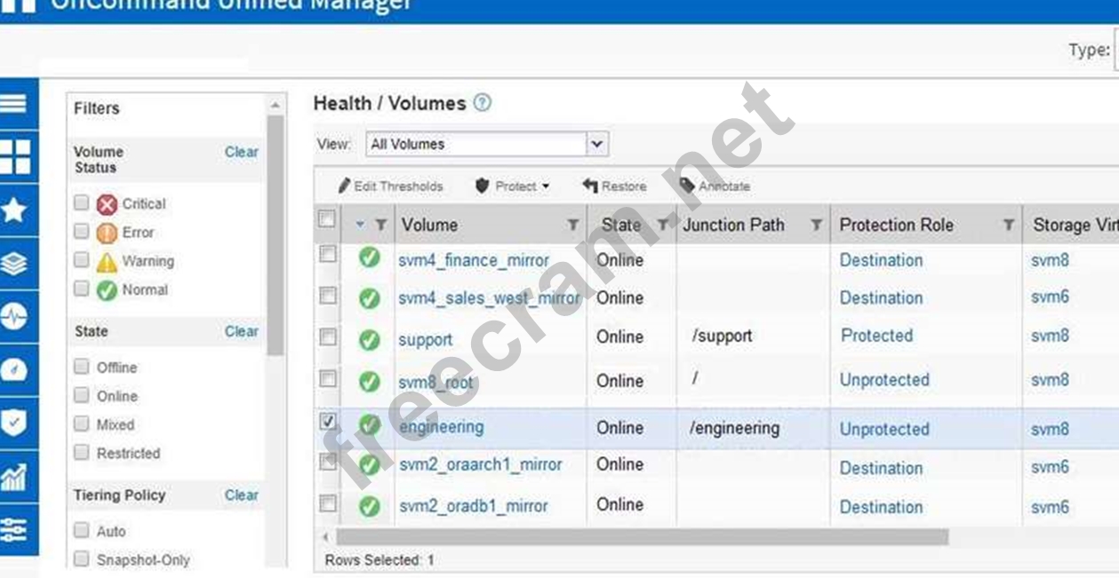Toggle the select-all checkbox in table header
The image size is (1119, 578).
coord(327,218)
